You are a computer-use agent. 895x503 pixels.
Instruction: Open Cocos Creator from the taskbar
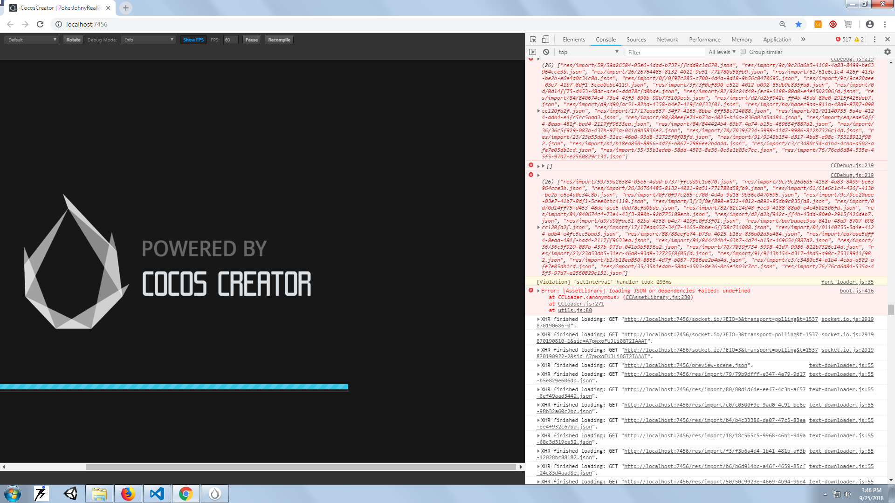[215, 494]
